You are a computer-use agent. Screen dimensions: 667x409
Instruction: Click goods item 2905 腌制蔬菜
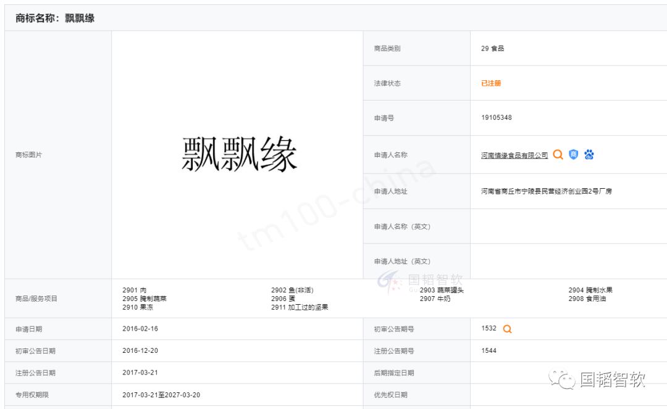145,299
